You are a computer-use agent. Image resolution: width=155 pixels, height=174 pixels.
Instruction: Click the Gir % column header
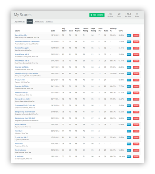121,31
